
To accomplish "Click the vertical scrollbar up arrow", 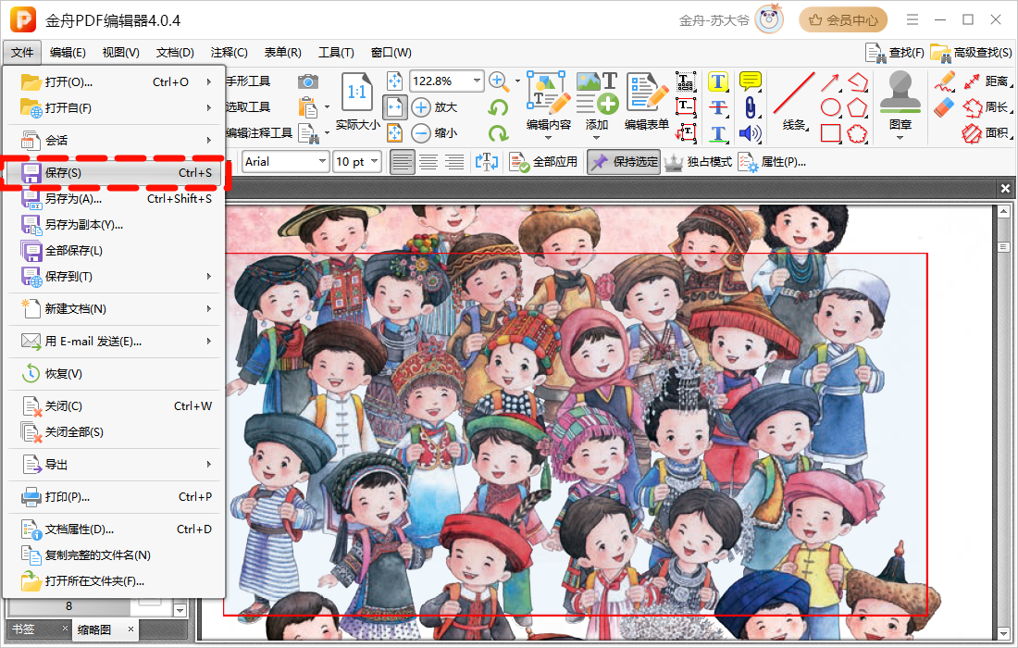I will [1003, 212].
